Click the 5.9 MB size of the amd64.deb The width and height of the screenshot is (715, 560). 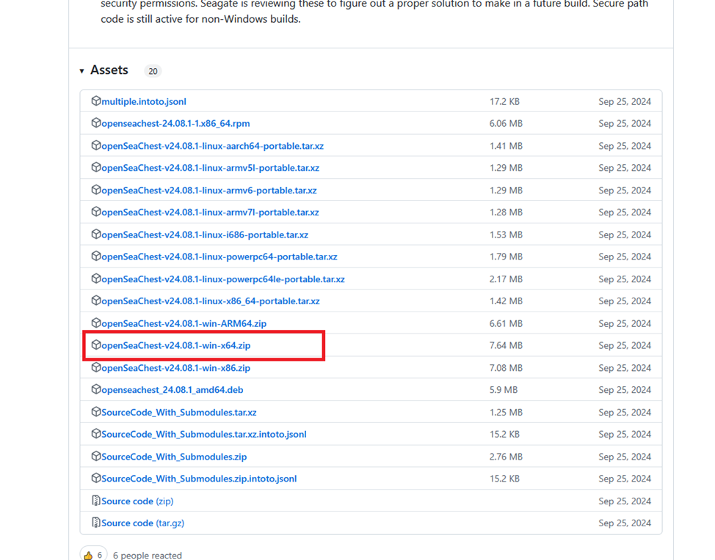point(504,390)
